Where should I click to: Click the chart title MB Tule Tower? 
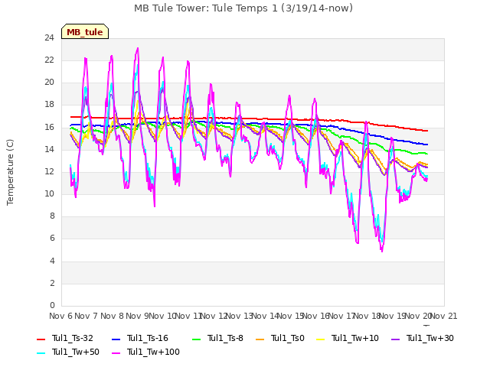point(243,8)
